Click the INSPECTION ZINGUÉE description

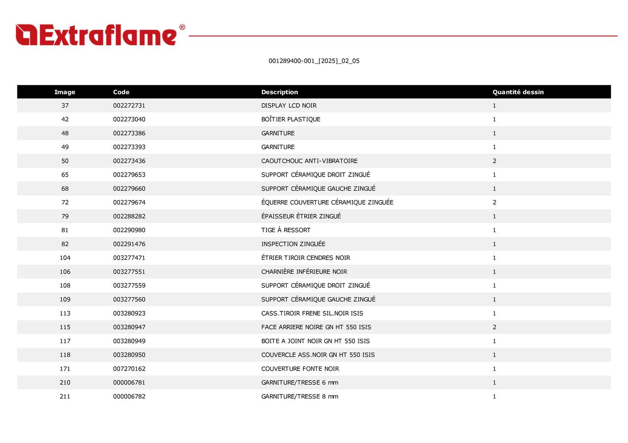293,244
